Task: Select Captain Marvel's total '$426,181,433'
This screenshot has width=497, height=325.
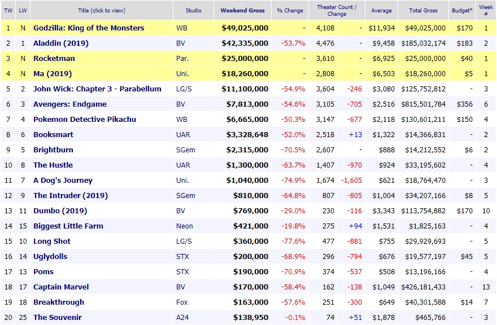Action: click(424, 287)
